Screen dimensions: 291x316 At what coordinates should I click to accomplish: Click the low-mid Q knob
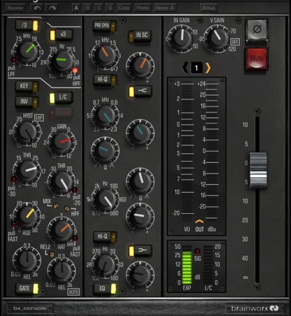click(x=140, y=181)
